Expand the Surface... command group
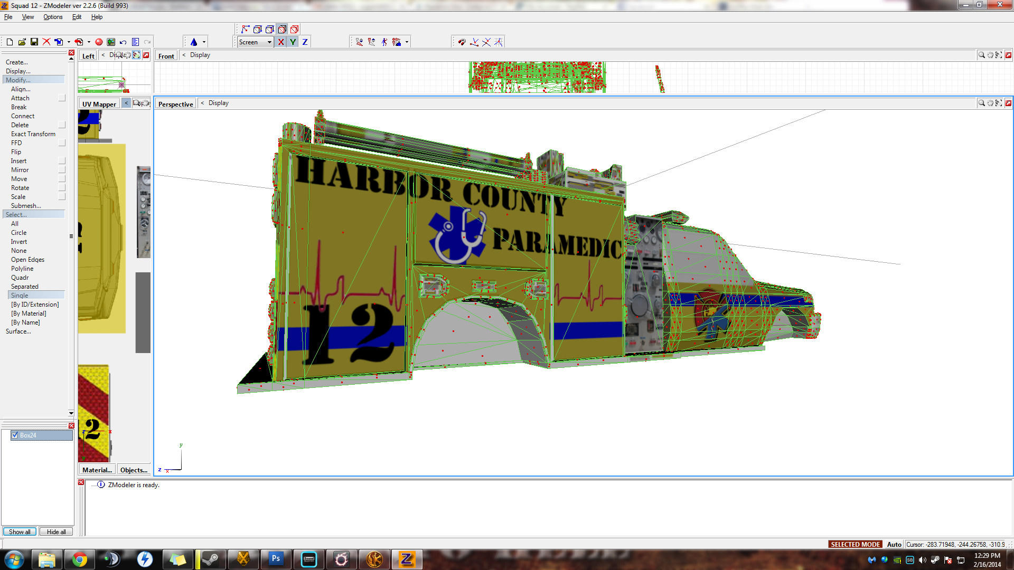The image size is (1014, 570). point(18,331)
